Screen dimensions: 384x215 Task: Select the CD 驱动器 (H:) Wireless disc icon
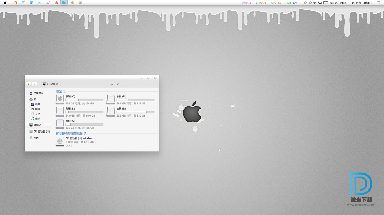click(x=60, y=142)
